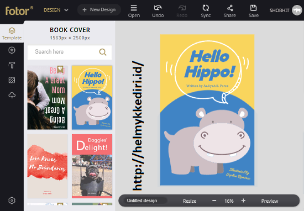This screenshot has height=211, width=304.
Task: Click the greyed Redo button
Action: pyautogui.click(x=182, y=11)
